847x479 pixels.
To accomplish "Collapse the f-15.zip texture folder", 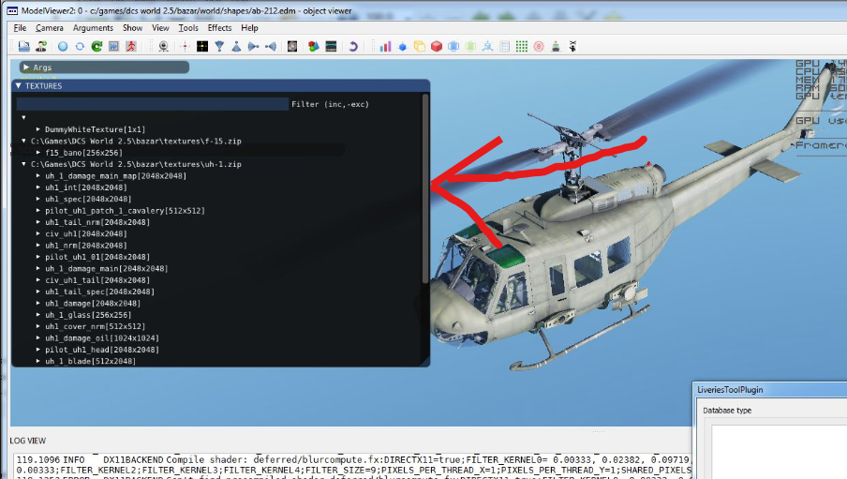I will click(x=23, y=141).
